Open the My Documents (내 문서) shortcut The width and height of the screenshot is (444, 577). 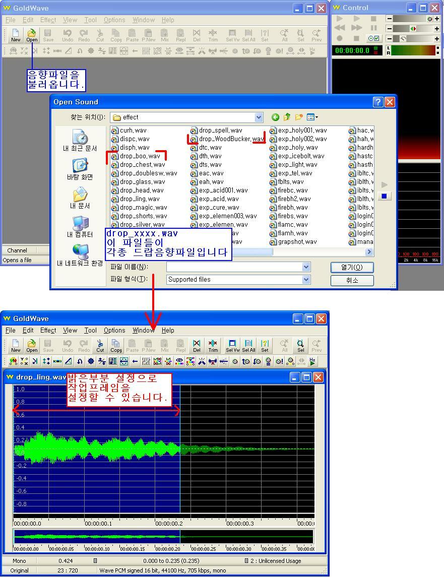pyautogui.click(x=80, y=198)
